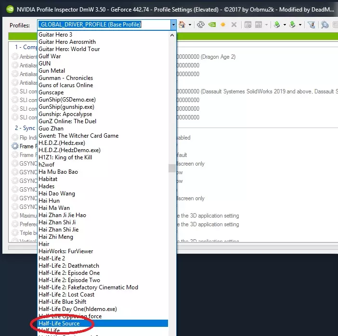338x336 pixels.
Task: Choose 'Hai Zhan Ji Jie Hao'
Action: (x=103, y=215)
